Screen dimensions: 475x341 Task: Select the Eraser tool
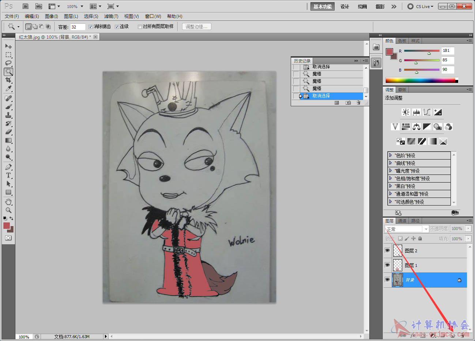[x=8, y=132]
